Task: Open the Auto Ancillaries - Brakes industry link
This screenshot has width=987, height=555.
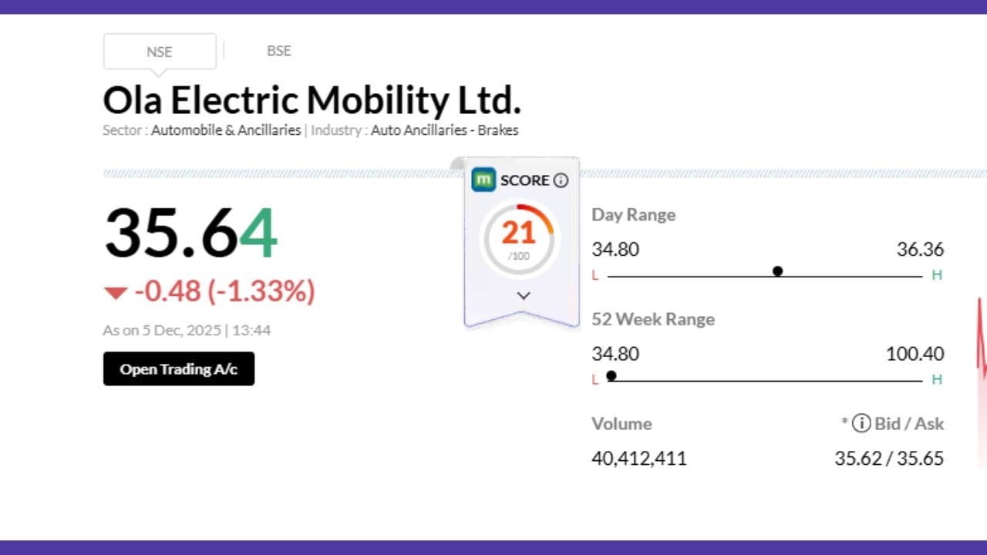Action: pyautogui.click(x=444, y=130)
